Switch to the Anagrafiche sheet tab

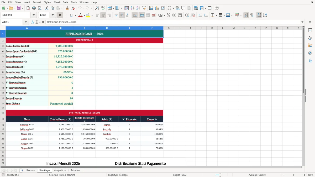60,170
